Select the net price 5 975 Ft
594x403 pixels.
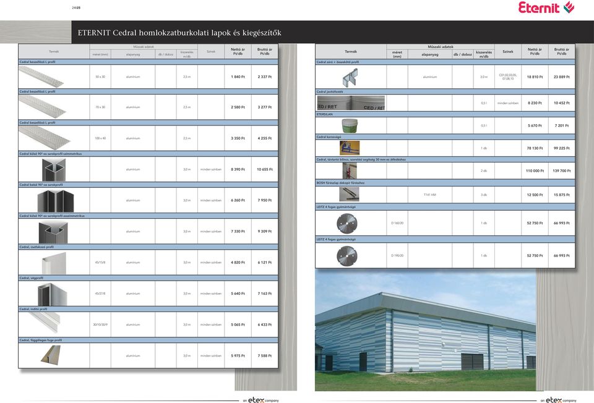point(238,355)
